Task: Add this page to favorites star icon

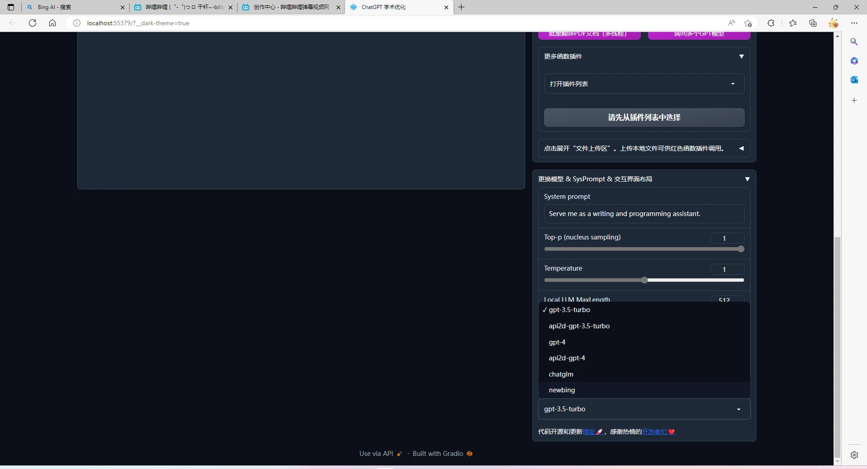Action: tap(748, 23)
